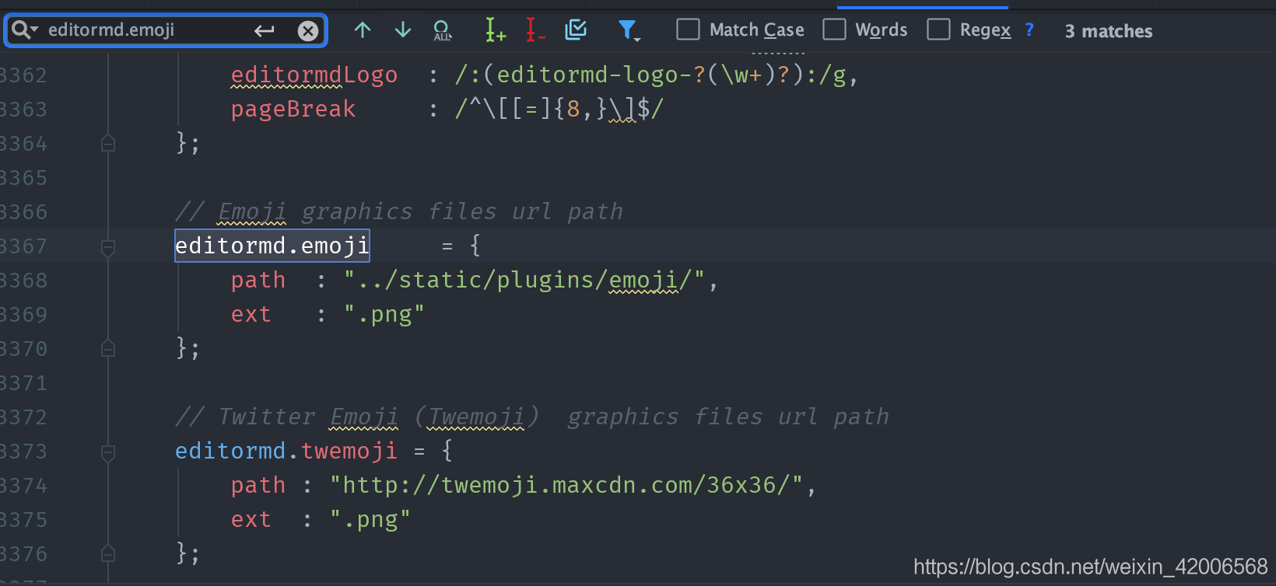1276x586 pixels.
Task: Click the ".png" string on line 3369
Action: pyautogui.click(x=384, y=315)
